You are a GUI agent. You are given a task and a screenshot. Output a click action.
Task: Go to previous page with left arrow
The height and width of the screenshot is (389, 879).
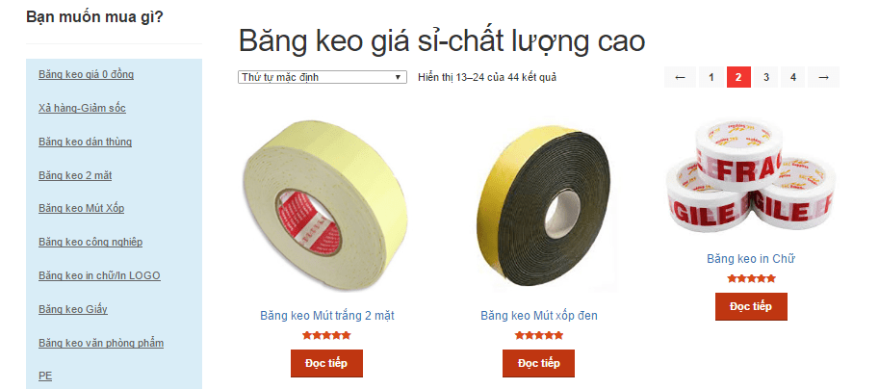(x=680, y=77)
